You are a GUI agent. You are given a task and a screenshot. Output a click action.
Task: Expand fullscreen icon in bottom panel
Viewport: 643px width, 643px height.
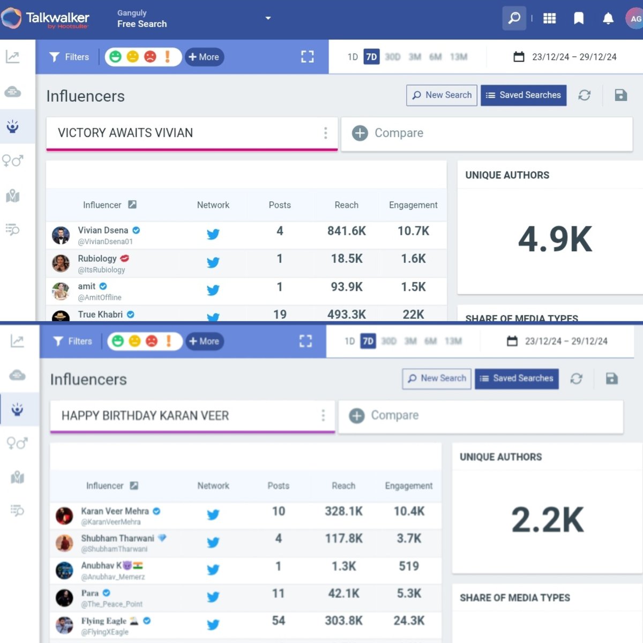pyautogui.click(x=305, y=341)
